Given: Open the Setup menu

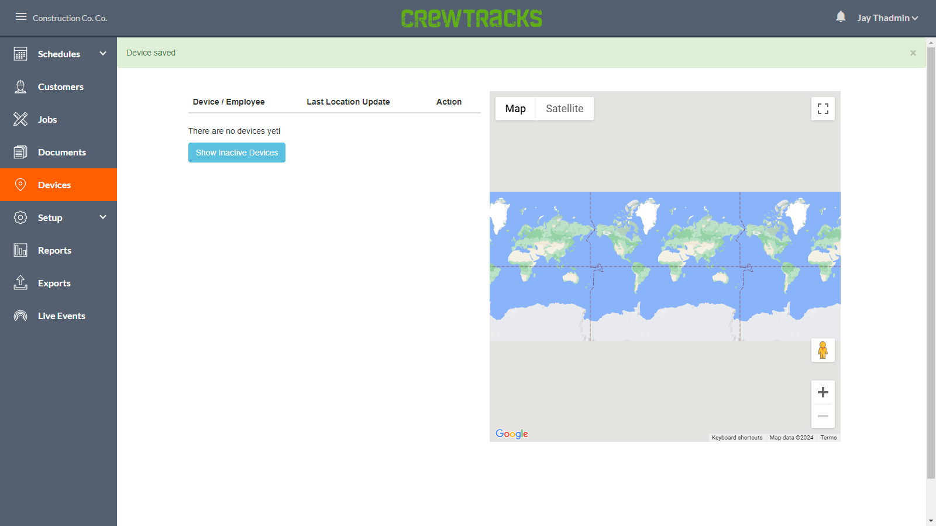Looking at the screenshot, I should point(58,217).
